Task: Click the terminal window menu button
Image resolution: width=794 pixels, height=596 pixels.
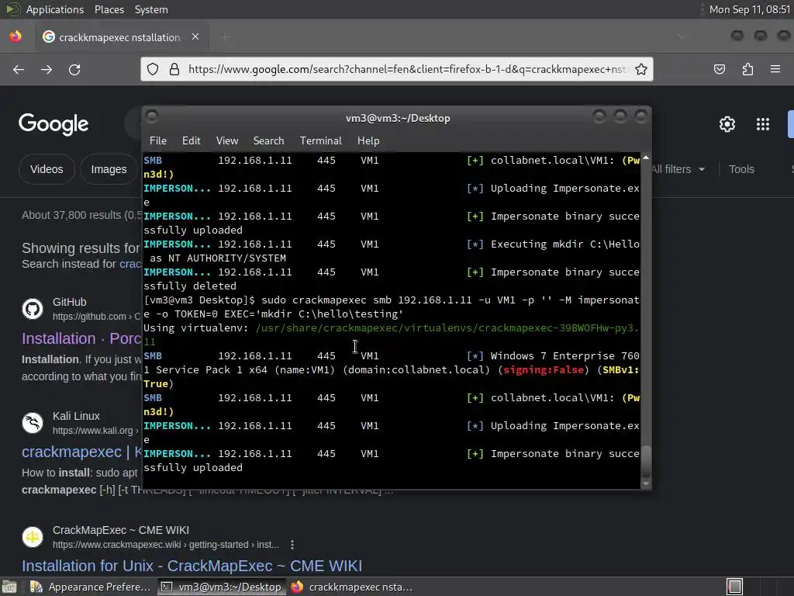Action: tap(151, 117)
